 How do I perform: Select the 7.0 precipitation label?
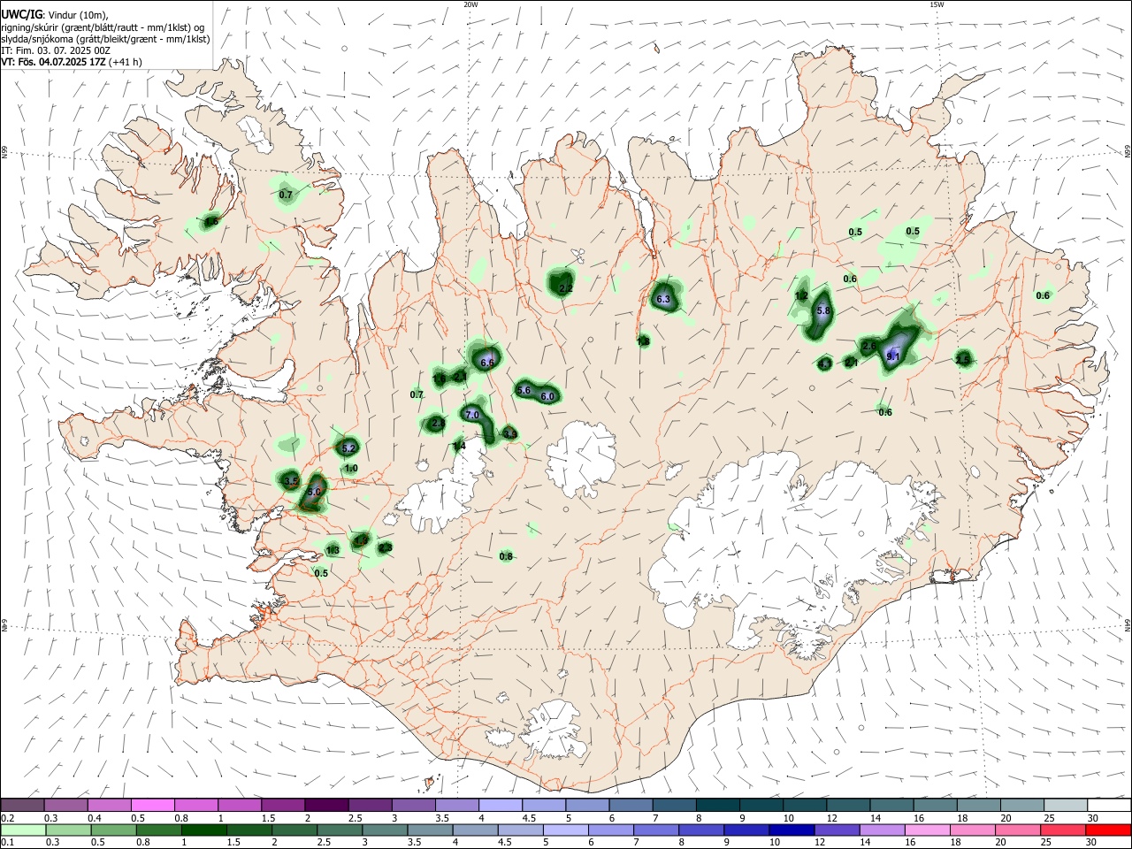pos(472,415)
